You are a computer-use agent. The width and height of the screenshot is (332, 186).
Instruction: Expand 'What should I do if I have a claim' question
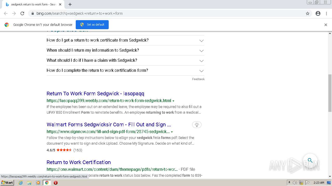[201, 61]
